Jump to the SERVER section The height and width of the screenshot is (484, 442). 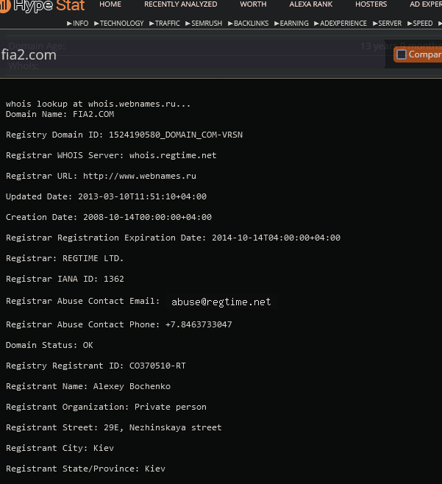(387, 24)
